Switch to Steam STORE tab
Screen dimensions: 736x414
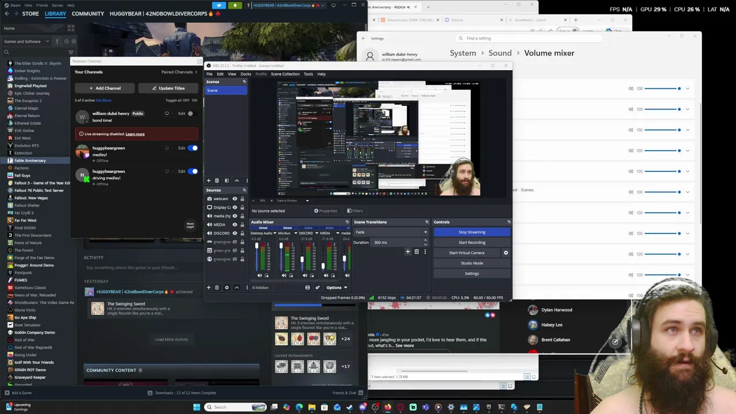tap(30, 14)
